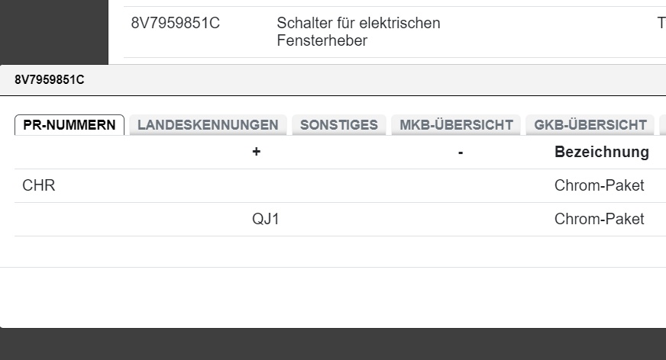Go to the GKB-ÜBERSICHT tab
Screen dimensions: 666x360
pyautogui.click(x=590, y=125)
